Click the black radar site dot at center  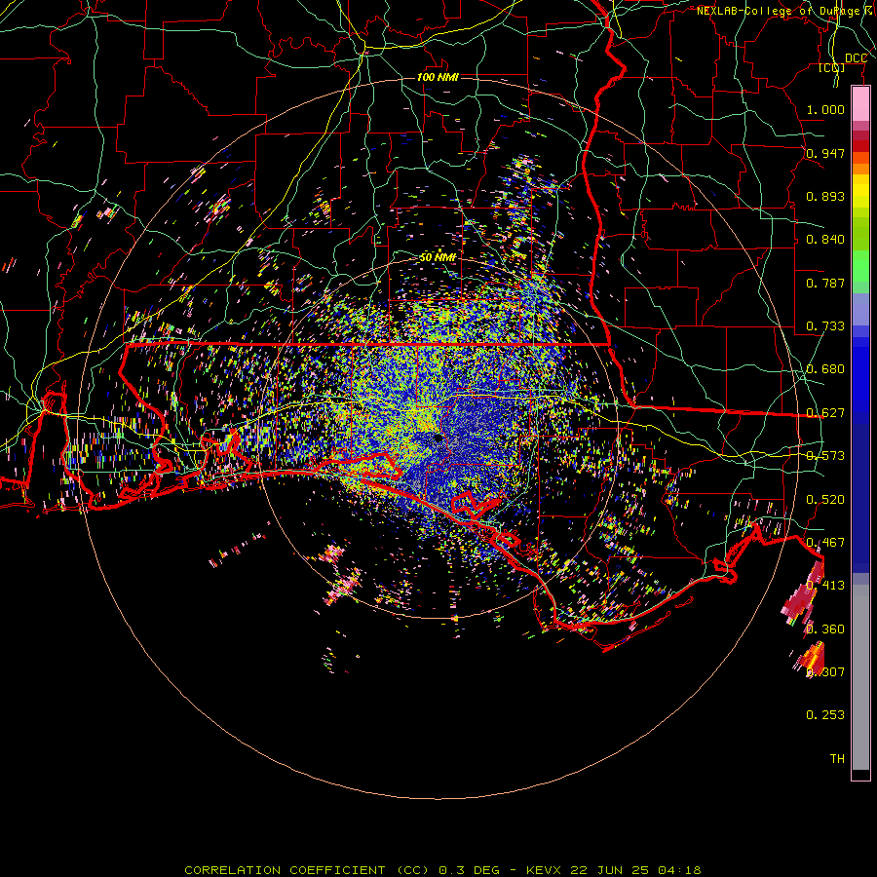click(438, 438)
